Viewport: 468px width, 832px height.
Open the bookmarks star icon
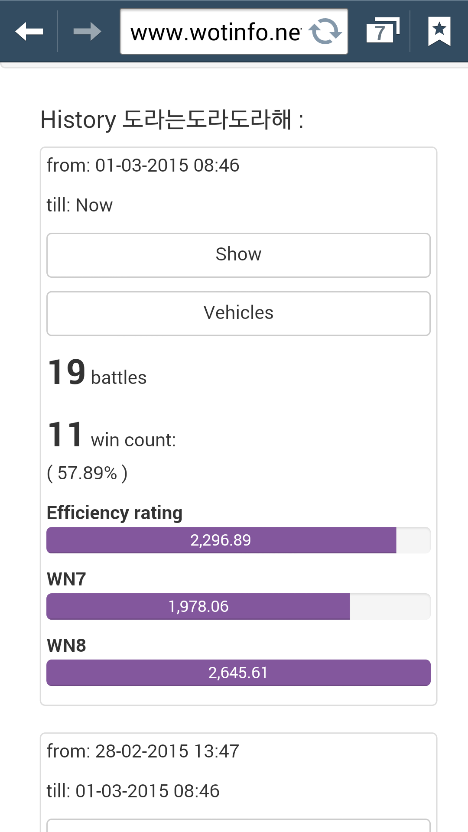tap(439, 31)
